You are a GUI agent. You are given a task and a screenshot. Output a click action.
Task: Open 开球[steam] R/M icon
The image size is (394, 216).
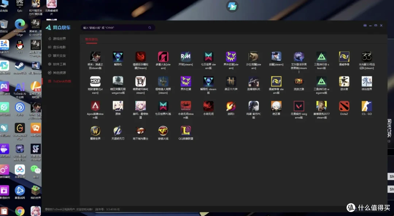coord(186,57)
